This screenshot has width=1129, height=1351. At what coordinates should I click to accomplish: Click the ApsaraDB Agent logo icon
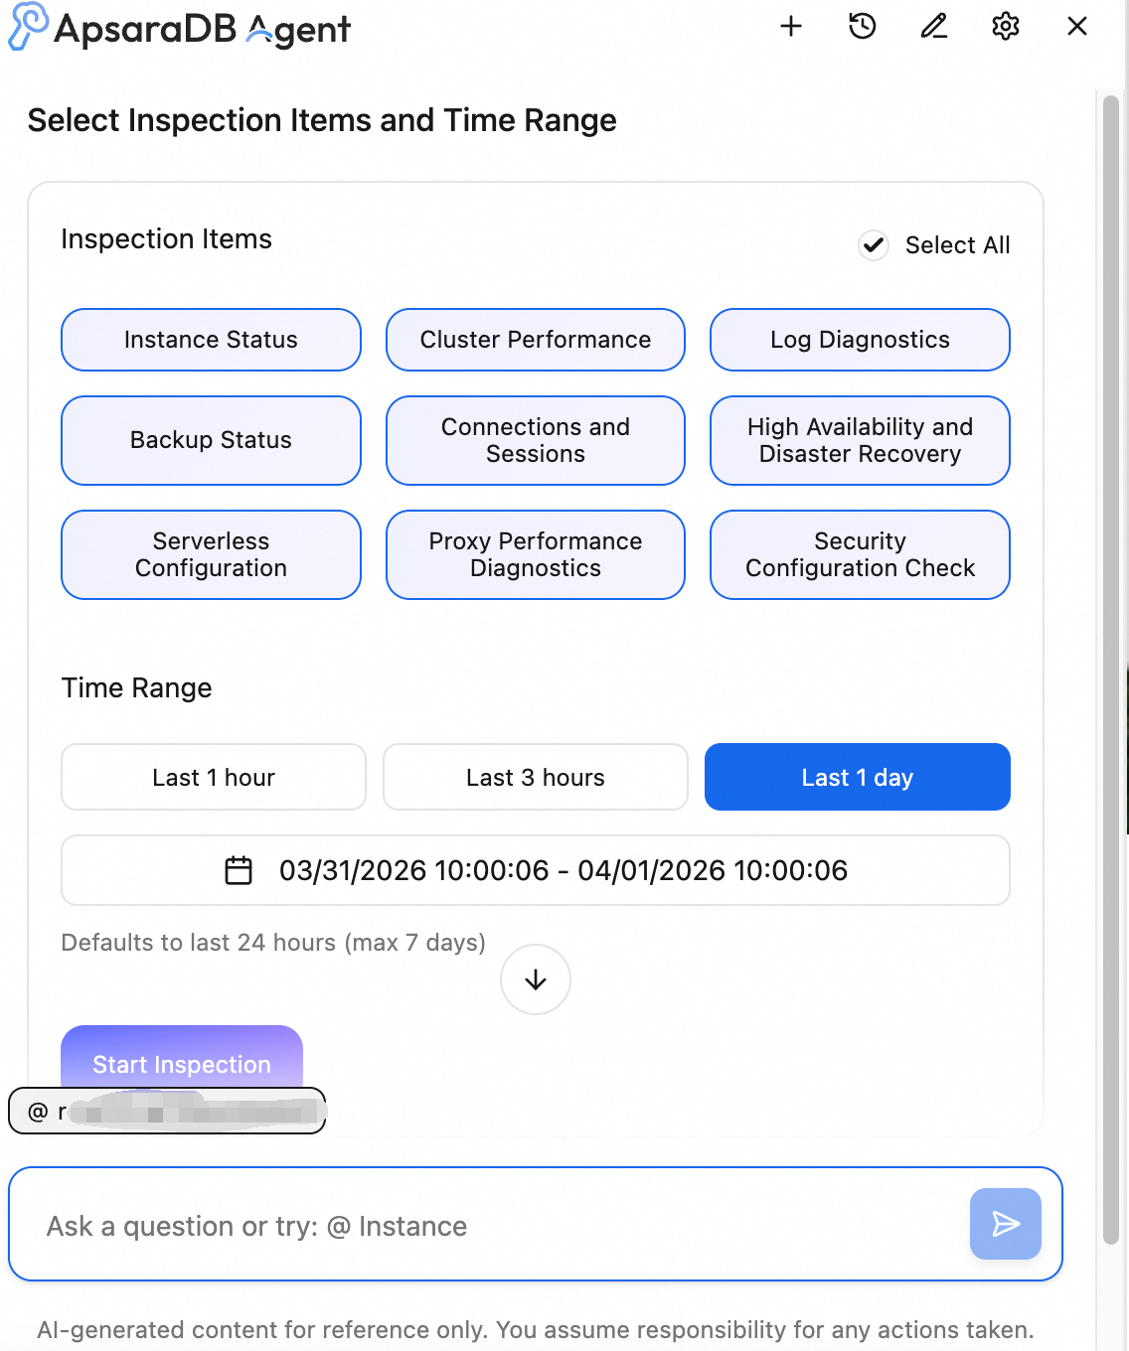pyautogui.click(x=28, y=27)
